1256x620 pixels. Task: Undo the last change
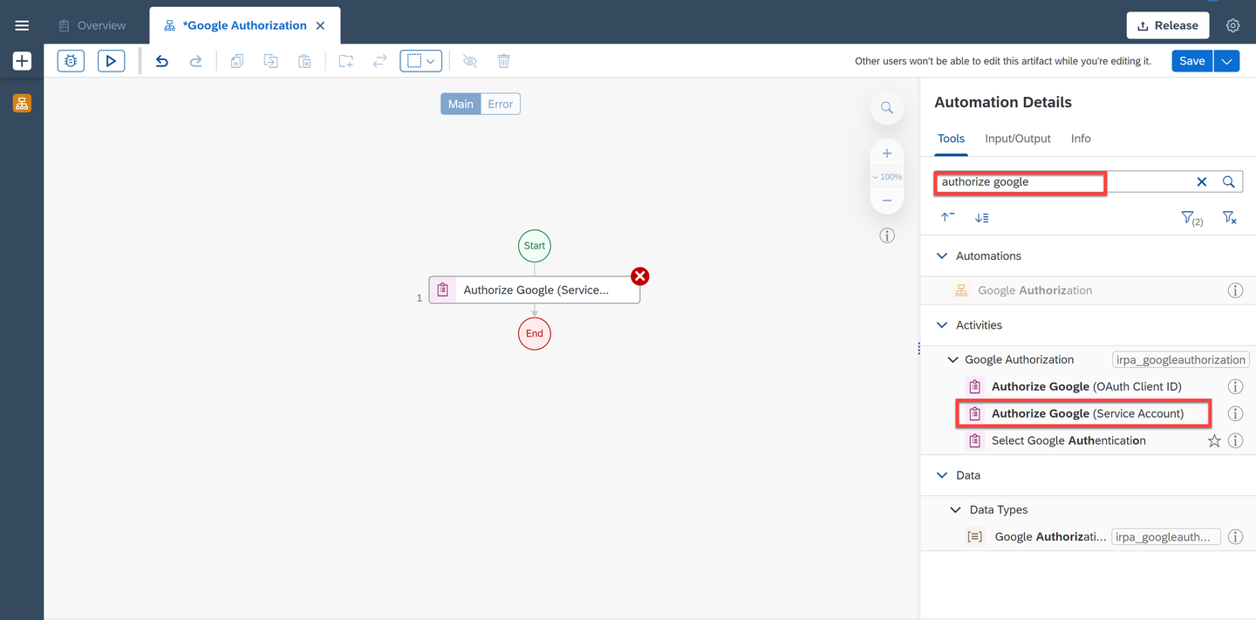click(x=161, y=61)
